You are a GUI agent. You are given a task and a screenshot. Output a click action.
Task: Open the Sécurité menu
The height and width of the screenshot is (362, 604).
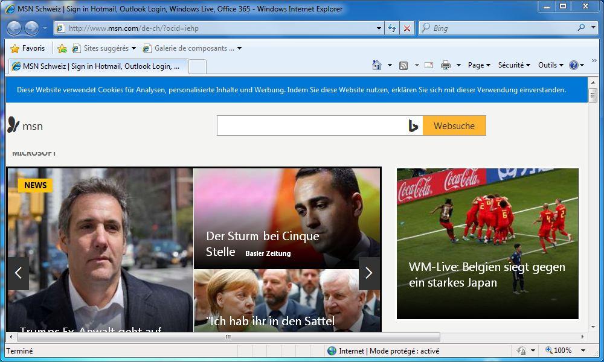(514, 65)
